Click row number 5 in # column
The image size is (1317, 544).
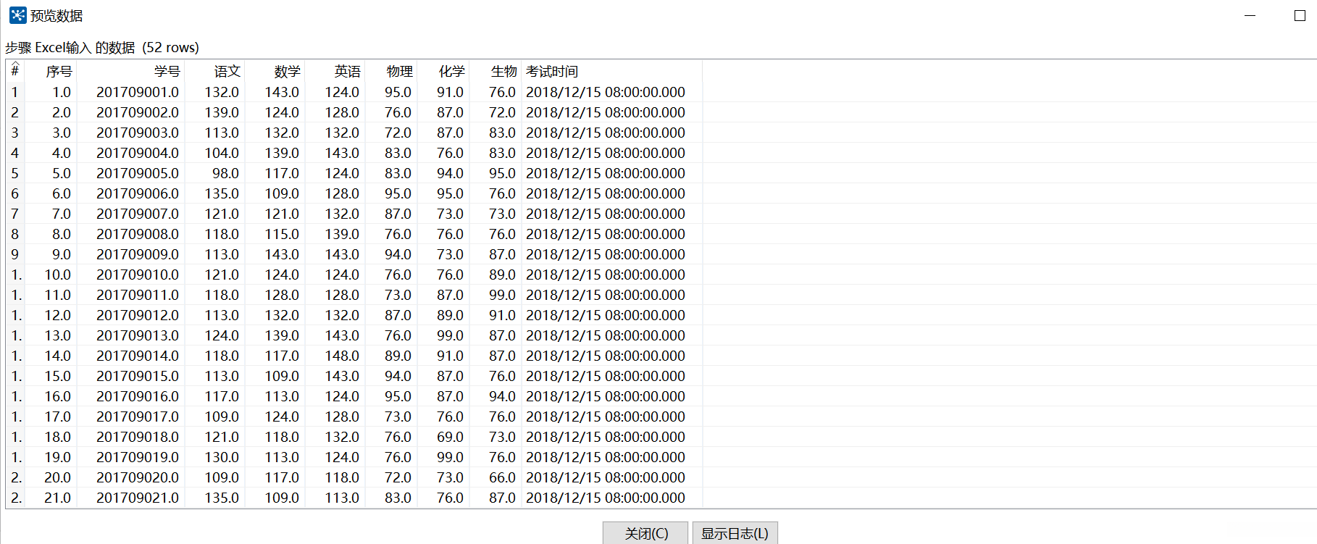[x=15, y=173]
